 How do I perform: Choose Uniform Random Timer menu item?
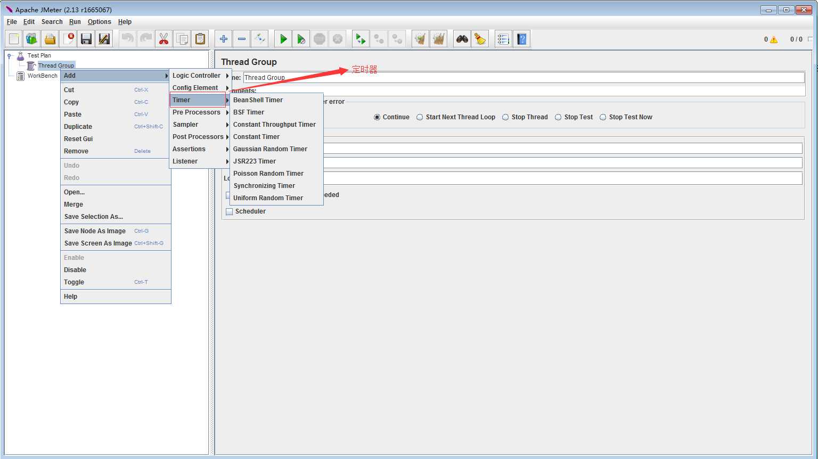[276, 198]
